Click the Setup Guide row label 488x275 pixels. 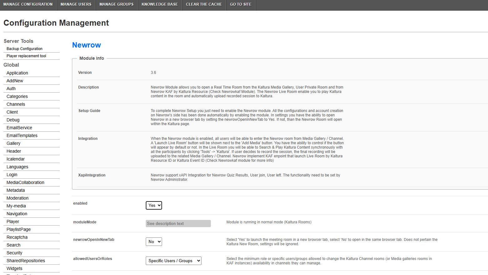click(x=89, y=111)
